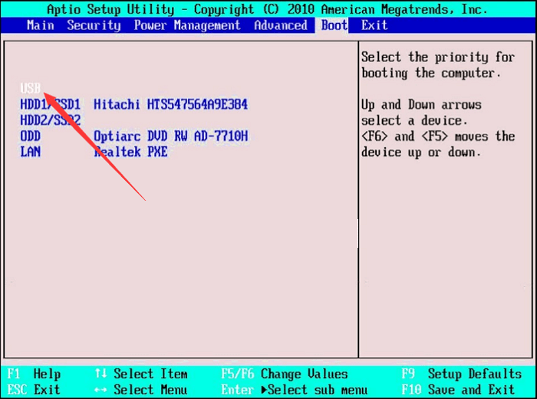Open the Exit tab
The height and width of the screenshot is (399, 537).
click(x=374, y=25)
